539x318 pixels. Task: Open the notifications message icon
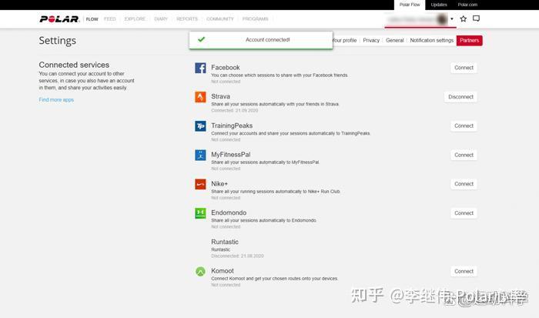[x=476, y=18]
